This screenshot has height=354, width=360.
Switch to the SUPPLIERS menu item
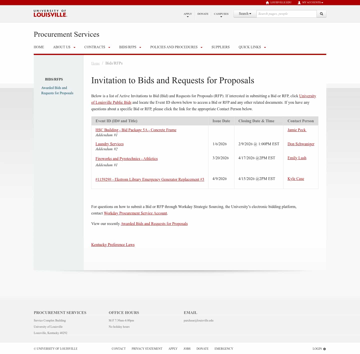(220, 47)
